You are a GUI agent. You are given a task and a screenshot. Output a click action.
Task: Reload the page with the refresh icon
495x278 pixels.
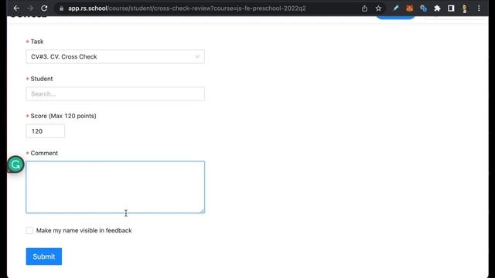pos(44,8)
